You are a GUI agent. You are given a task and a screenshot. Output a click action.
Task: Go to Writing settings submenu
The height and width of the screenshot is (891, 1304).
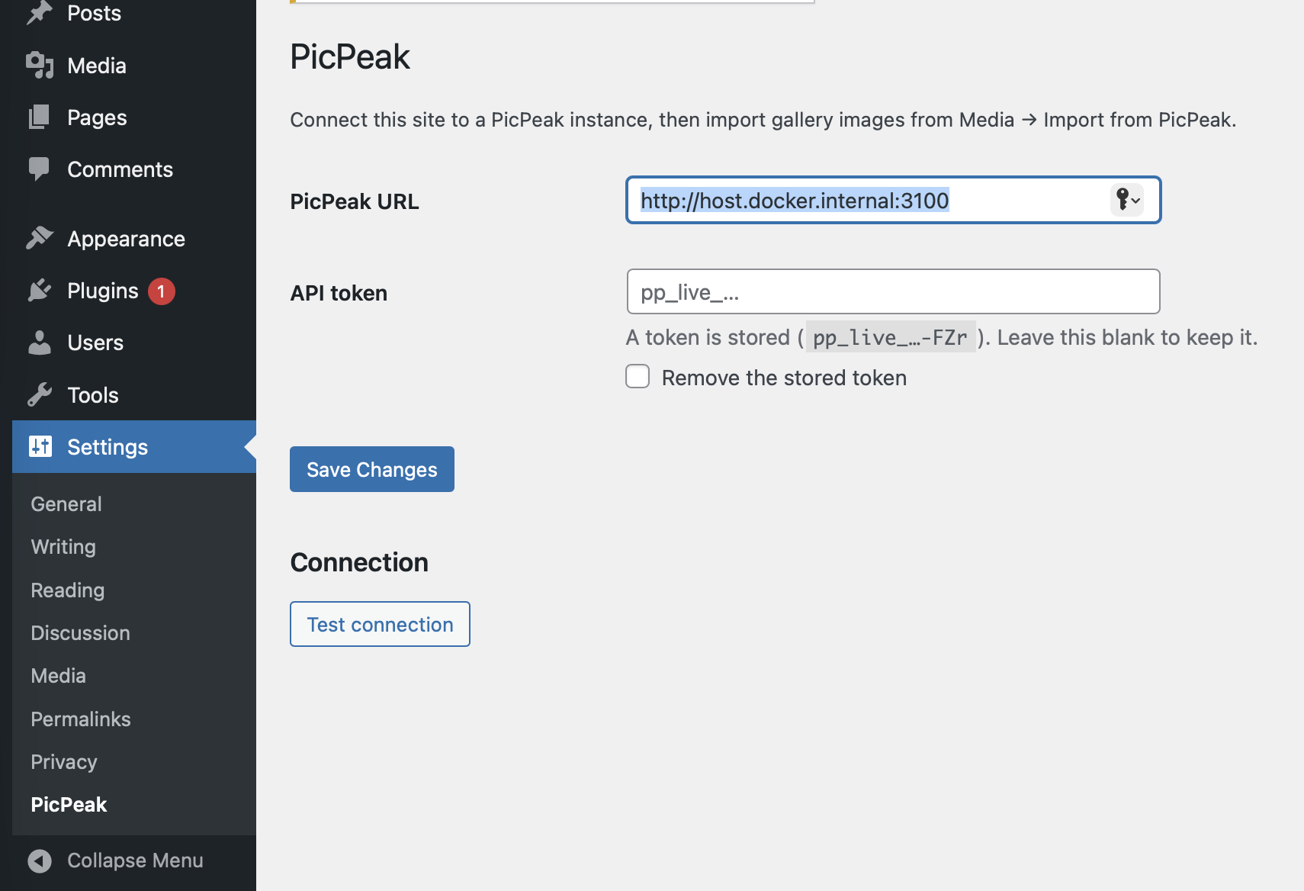coord(63,547)
